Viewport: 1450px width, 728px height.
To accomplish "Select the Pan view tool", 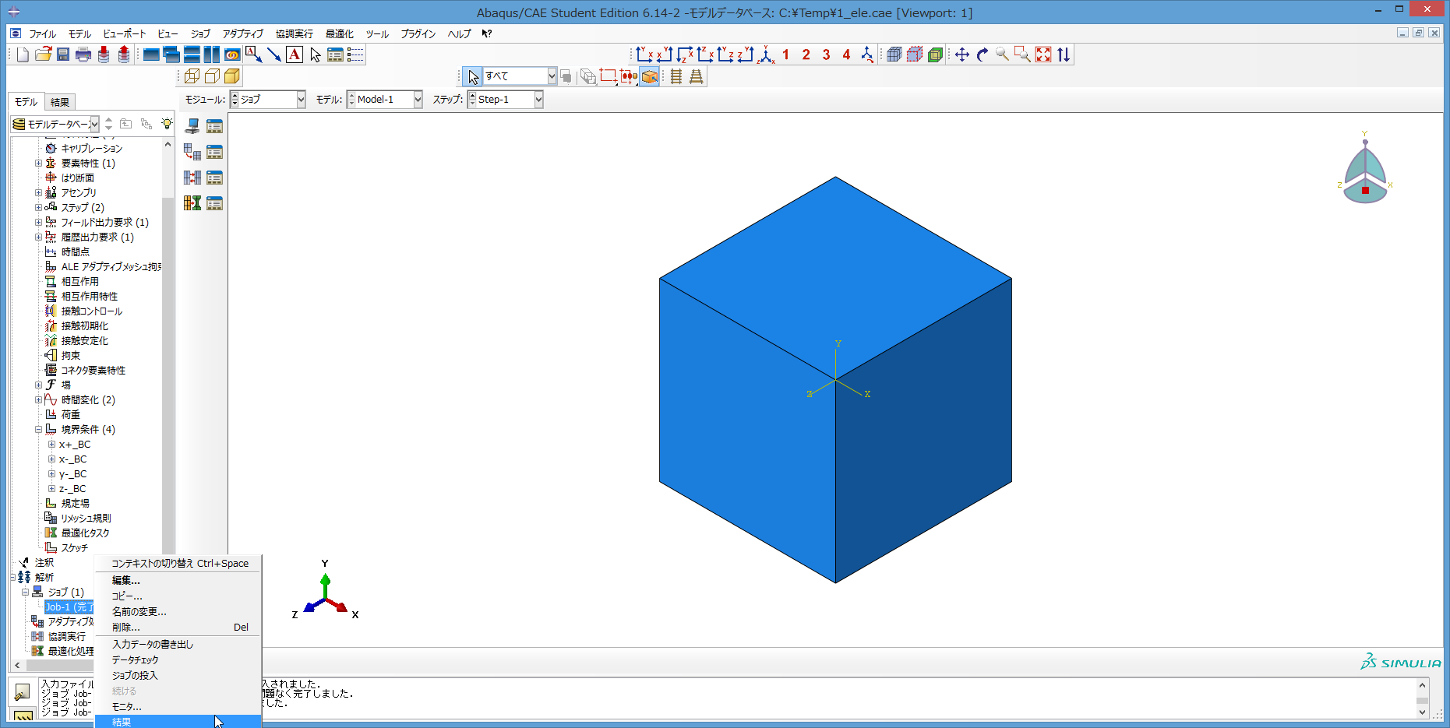I will click(x=962, y=55).
